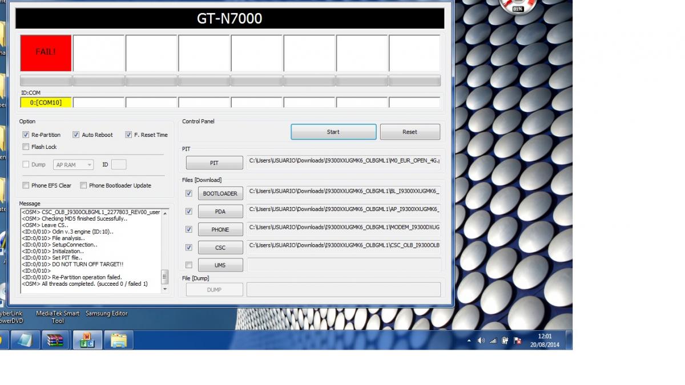This screenshot has height=385, width=685.
Task: Click the CSC file button
Action: (x=220, y=248)
